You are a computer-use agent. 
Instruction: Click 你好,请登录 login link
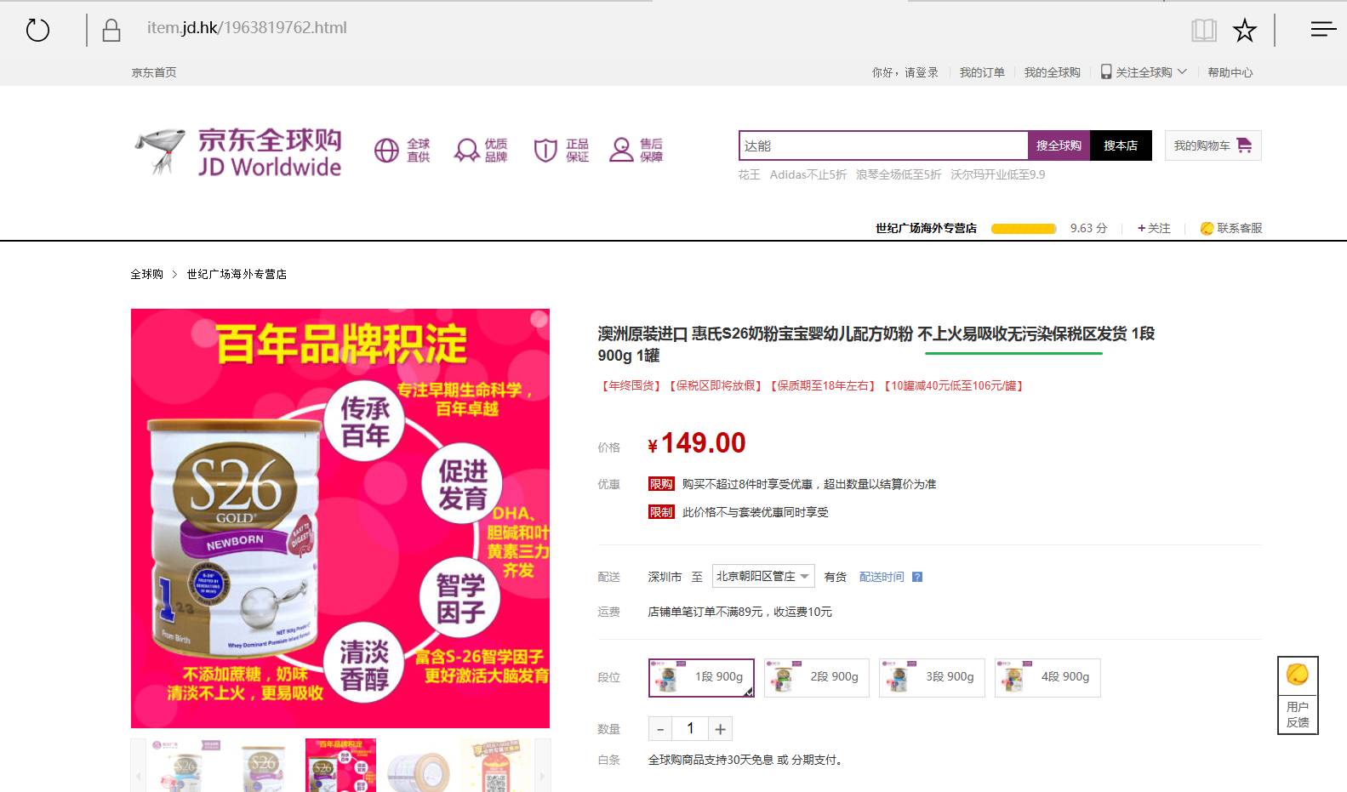pos(905,72)
